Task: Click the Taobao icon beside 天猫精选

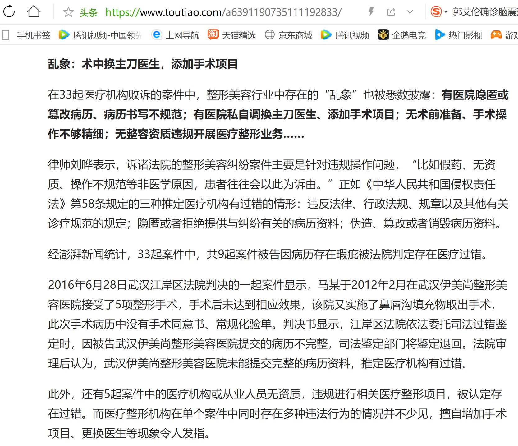Action: click(x=213, y=34)
